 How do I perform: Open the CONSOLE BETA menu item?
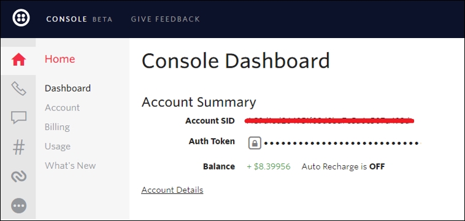[x=79, y=19]
